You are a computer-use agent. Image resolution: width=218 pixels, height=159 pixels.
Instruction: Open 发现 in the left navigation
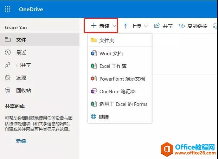point(40,78)
